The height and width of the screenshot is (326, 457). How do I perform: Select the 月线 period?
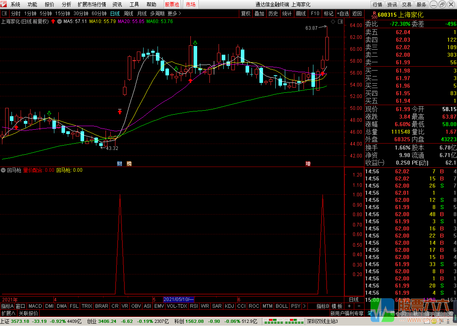[x=142, y=13]
